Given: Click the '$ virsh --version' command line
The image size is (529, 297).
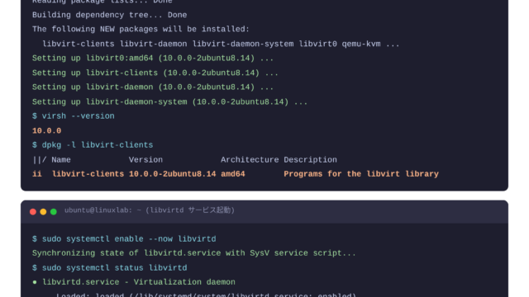Looking at the screenshot, I should coord(74,116).
